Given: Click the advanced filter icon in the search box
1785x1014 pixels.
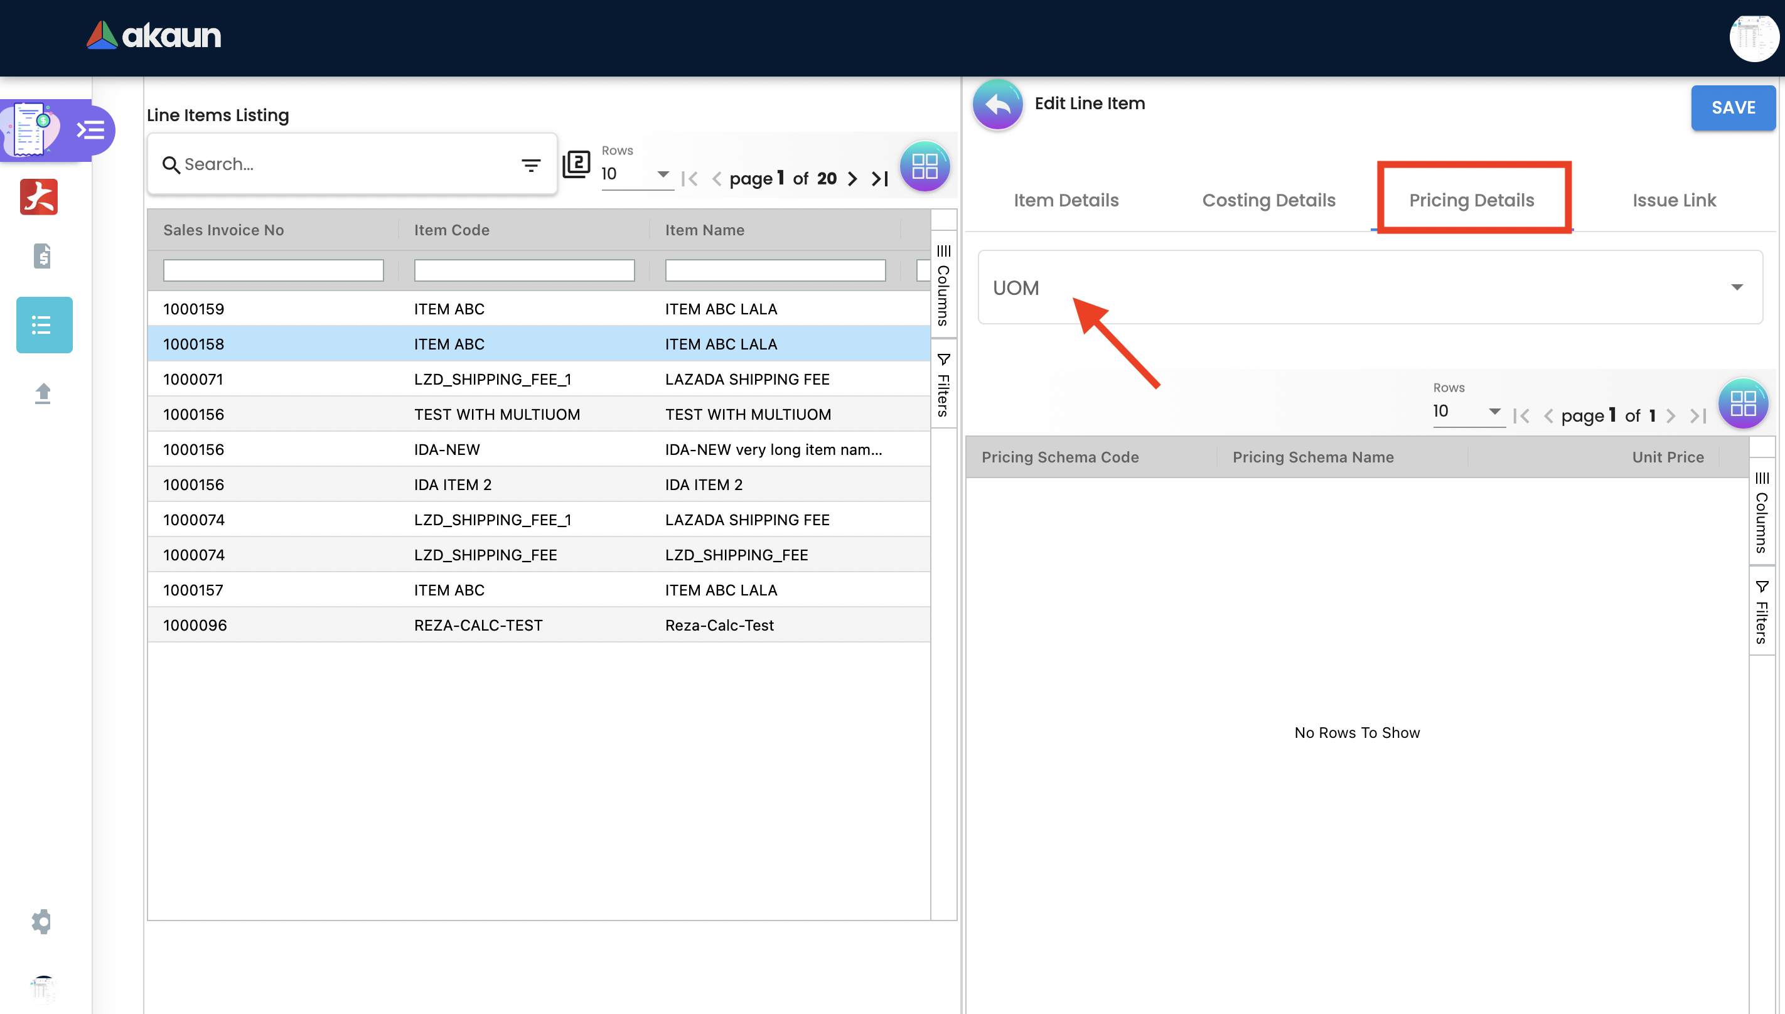Looking at the screenshot, I should click(531, 165).
